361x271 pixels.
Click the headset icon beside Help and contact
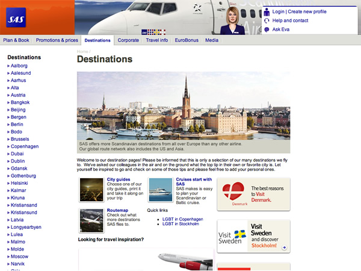(267, 20)
